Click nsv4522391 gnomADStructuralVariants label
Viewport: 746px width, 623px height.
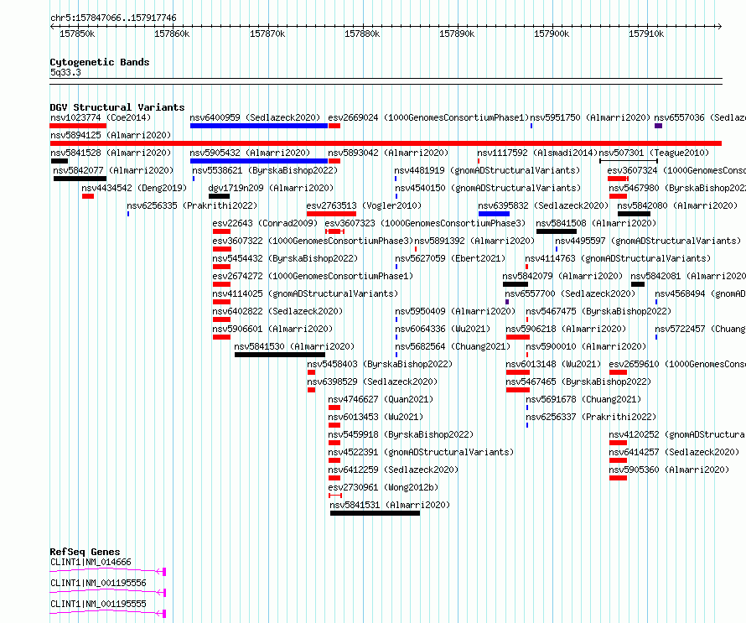[x=421, y=452]
